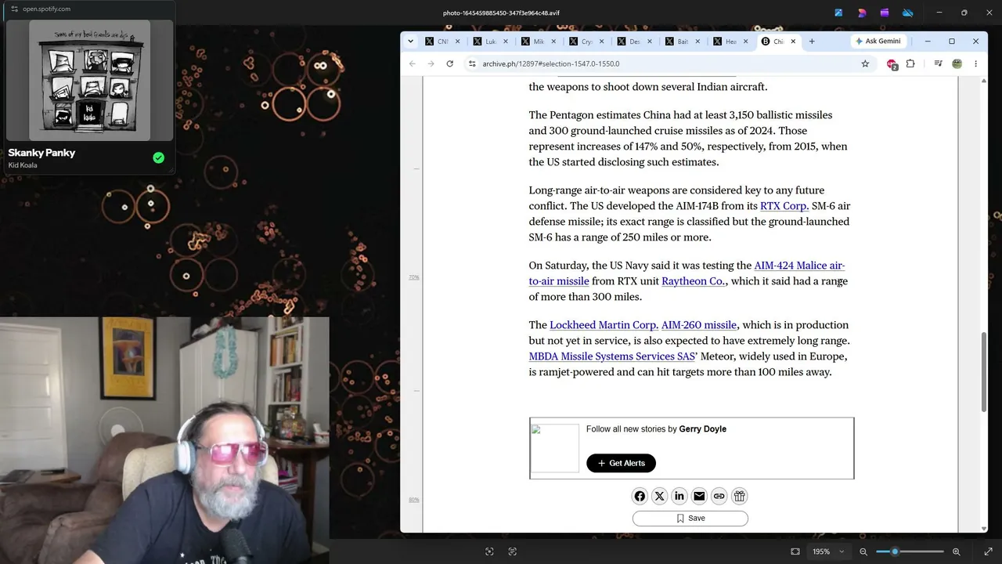Click the Gerry Doyle author name
This screenshot has height=564, width=1002.
703,429
